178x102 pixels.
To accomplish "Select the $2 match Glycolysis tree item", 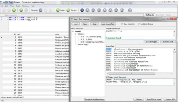I will click(x=92, y=42).
